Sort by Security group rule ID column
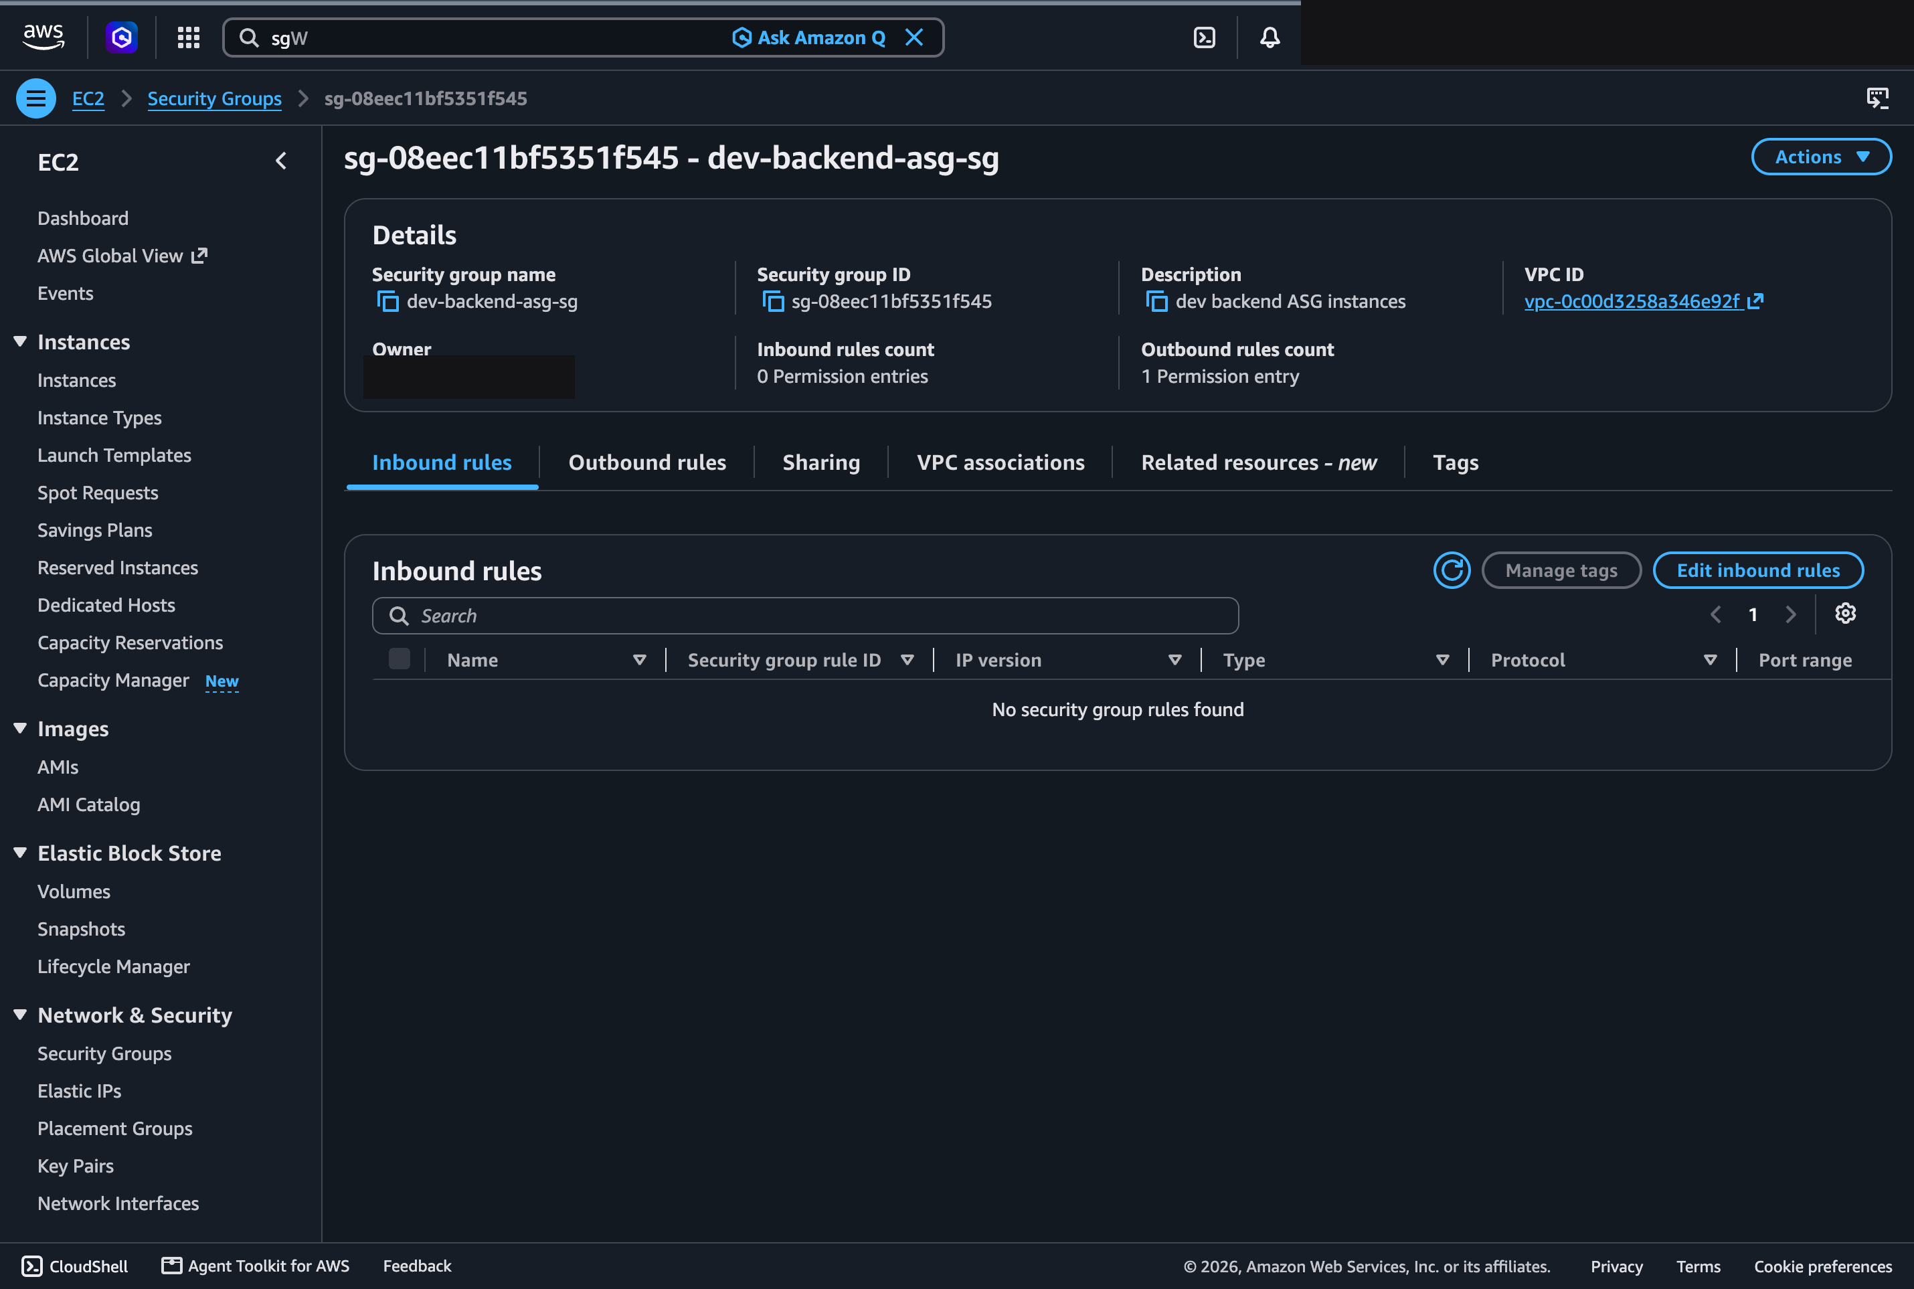This screenshot has width=1914, height=1289. [907, 660]
